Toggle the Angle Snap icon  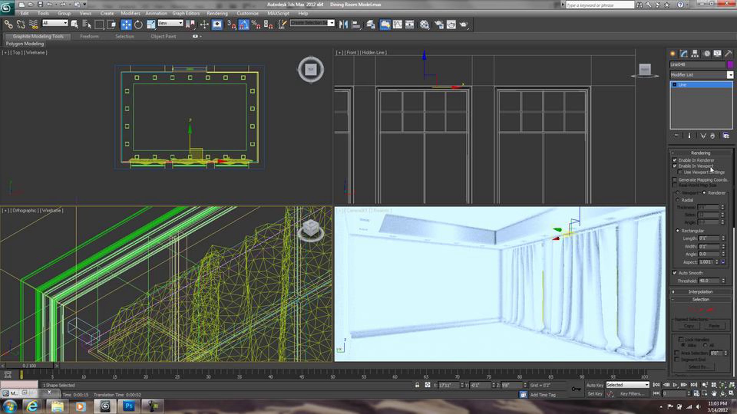coord(244,25)
